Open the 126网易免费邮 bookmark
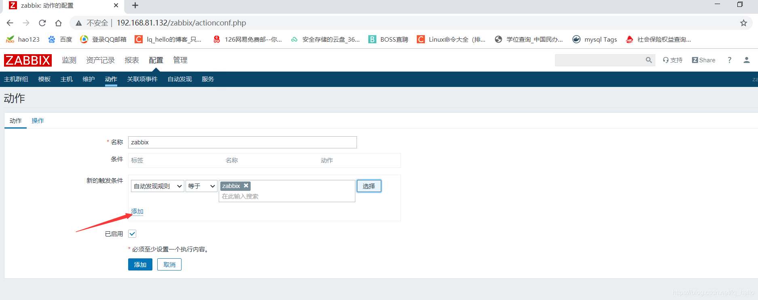The width and height of the screenshot is (758, 300). 247,39
